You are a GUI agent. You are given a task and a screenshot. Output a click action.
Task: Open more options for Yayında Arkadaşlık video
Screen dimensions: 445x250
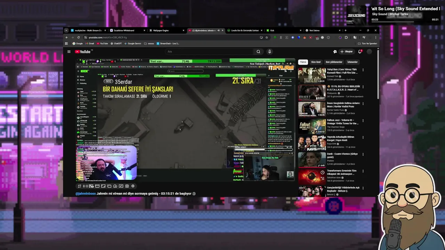(x=363, y=137)
